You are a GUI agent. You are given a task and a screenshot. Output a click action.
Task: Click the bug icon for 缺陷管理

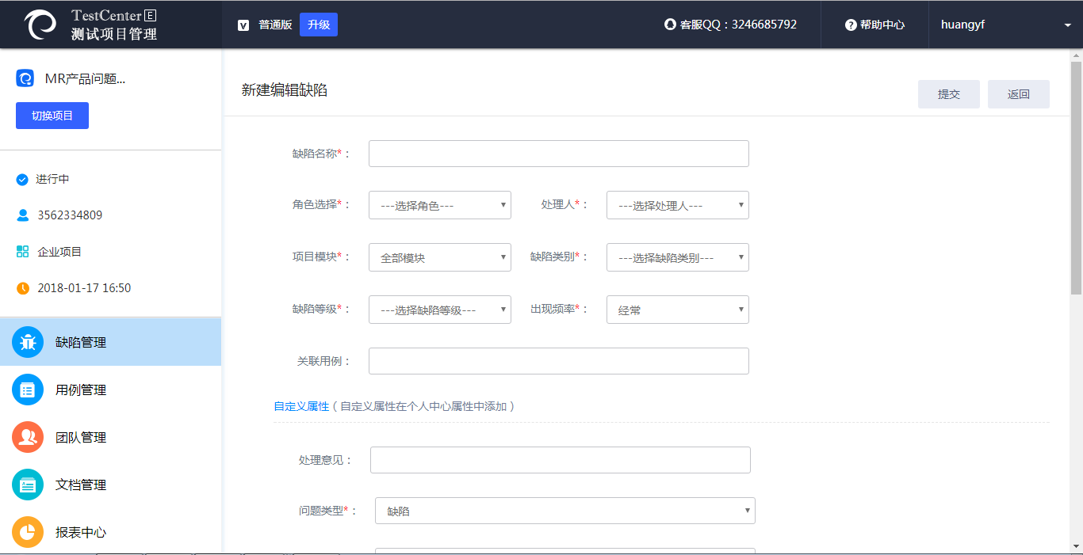click(x=28, y=342)
